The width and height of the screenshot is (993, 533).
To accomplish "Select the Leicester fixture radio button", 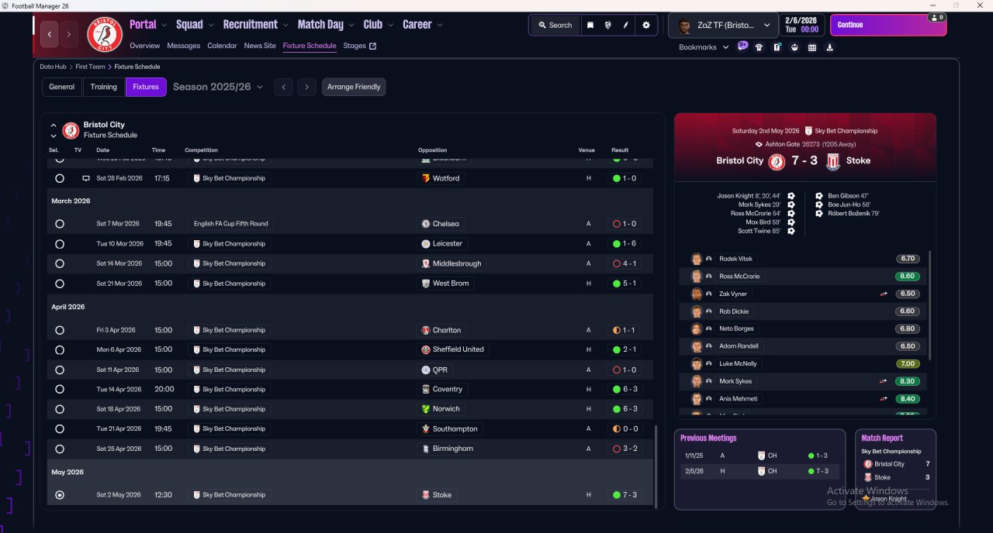I will pyautogui.click(x=60, y=244).
